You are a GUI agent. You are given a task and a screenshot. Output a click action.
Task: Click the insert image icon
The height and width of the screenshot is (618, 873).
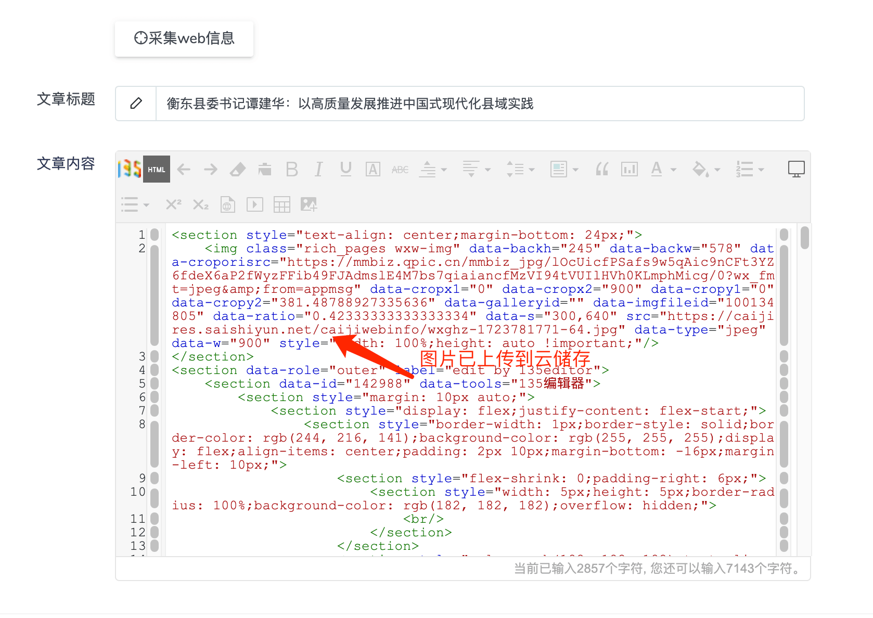pyautogui.click(x=309, y=204)
